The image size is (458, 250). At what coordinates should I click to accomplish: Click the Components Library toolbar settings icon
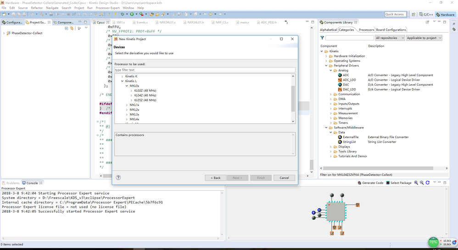[427, 22]
